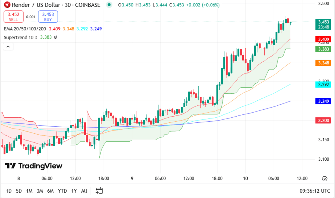Click the red 3.409 price axis label
The height and width of the screenshot is (198, 335).
pos(323,39)
